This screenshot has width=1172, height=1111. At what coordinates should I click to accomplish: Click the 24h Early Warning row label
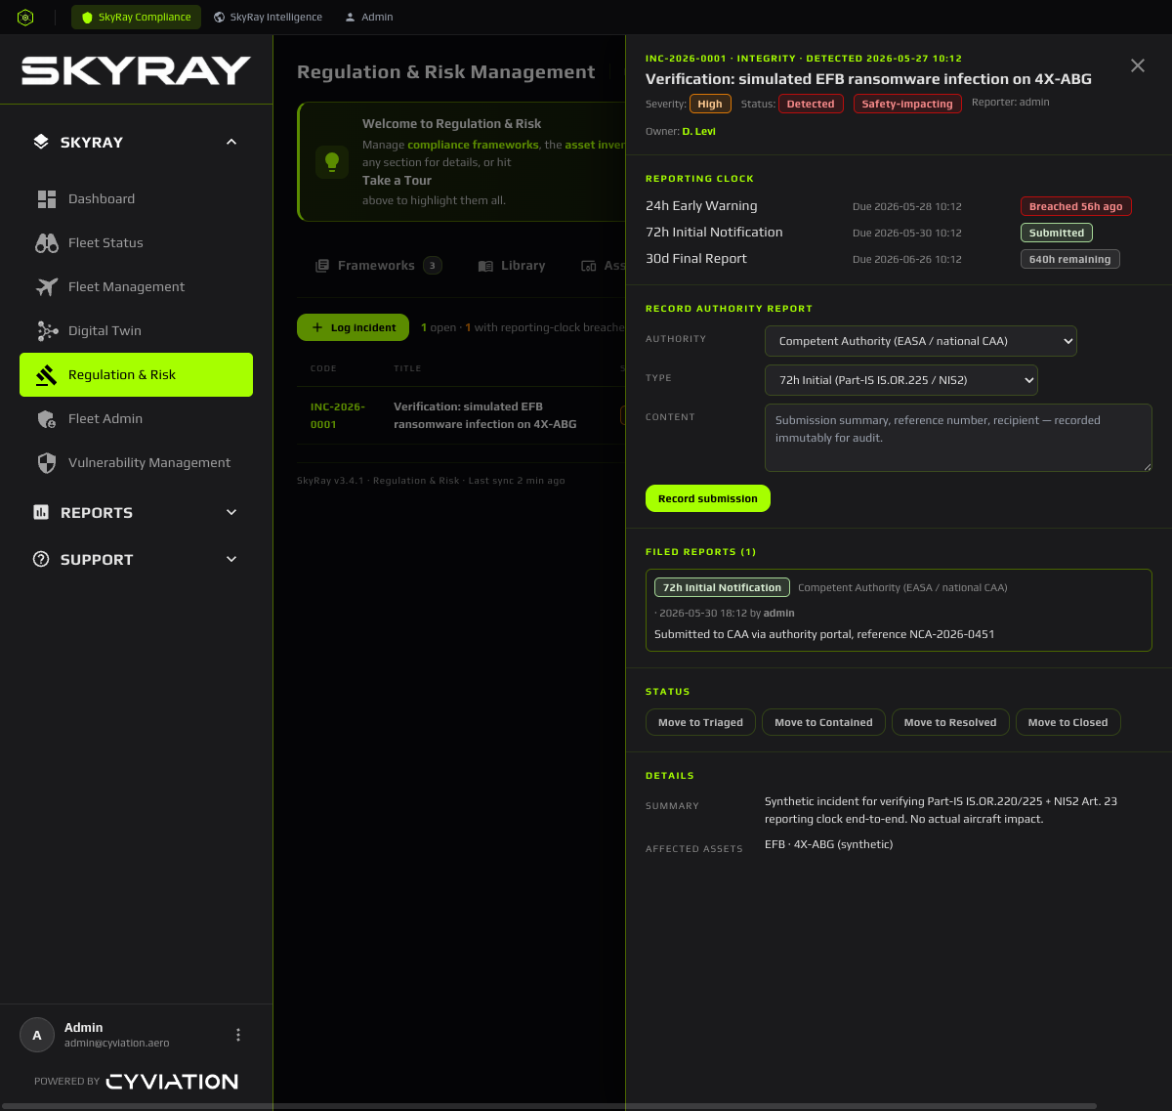pos(701,206)
